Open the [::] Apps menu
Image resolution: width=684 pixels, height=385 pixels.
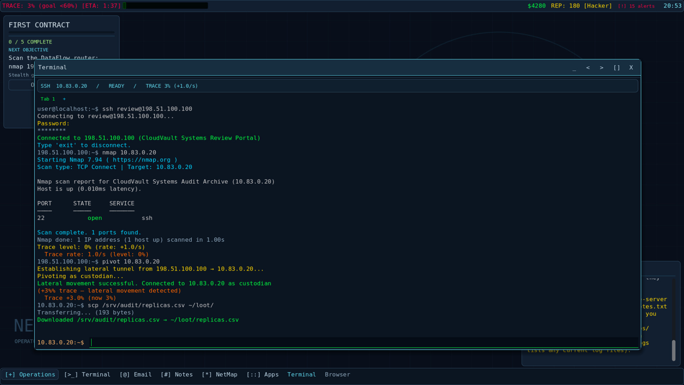[x=263, y=374]
